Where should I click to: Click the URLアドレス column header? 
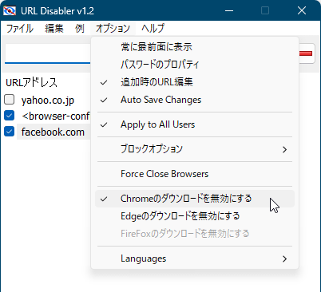point(31,83)
